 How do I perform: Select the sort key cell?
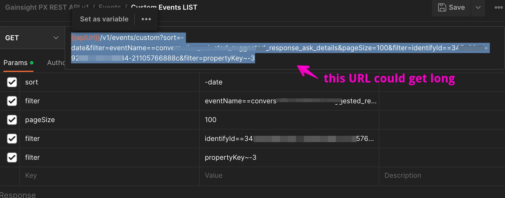[109, 82]
